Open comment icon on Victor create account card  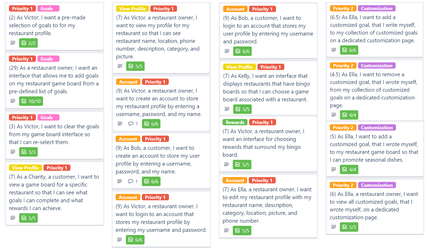131,124
